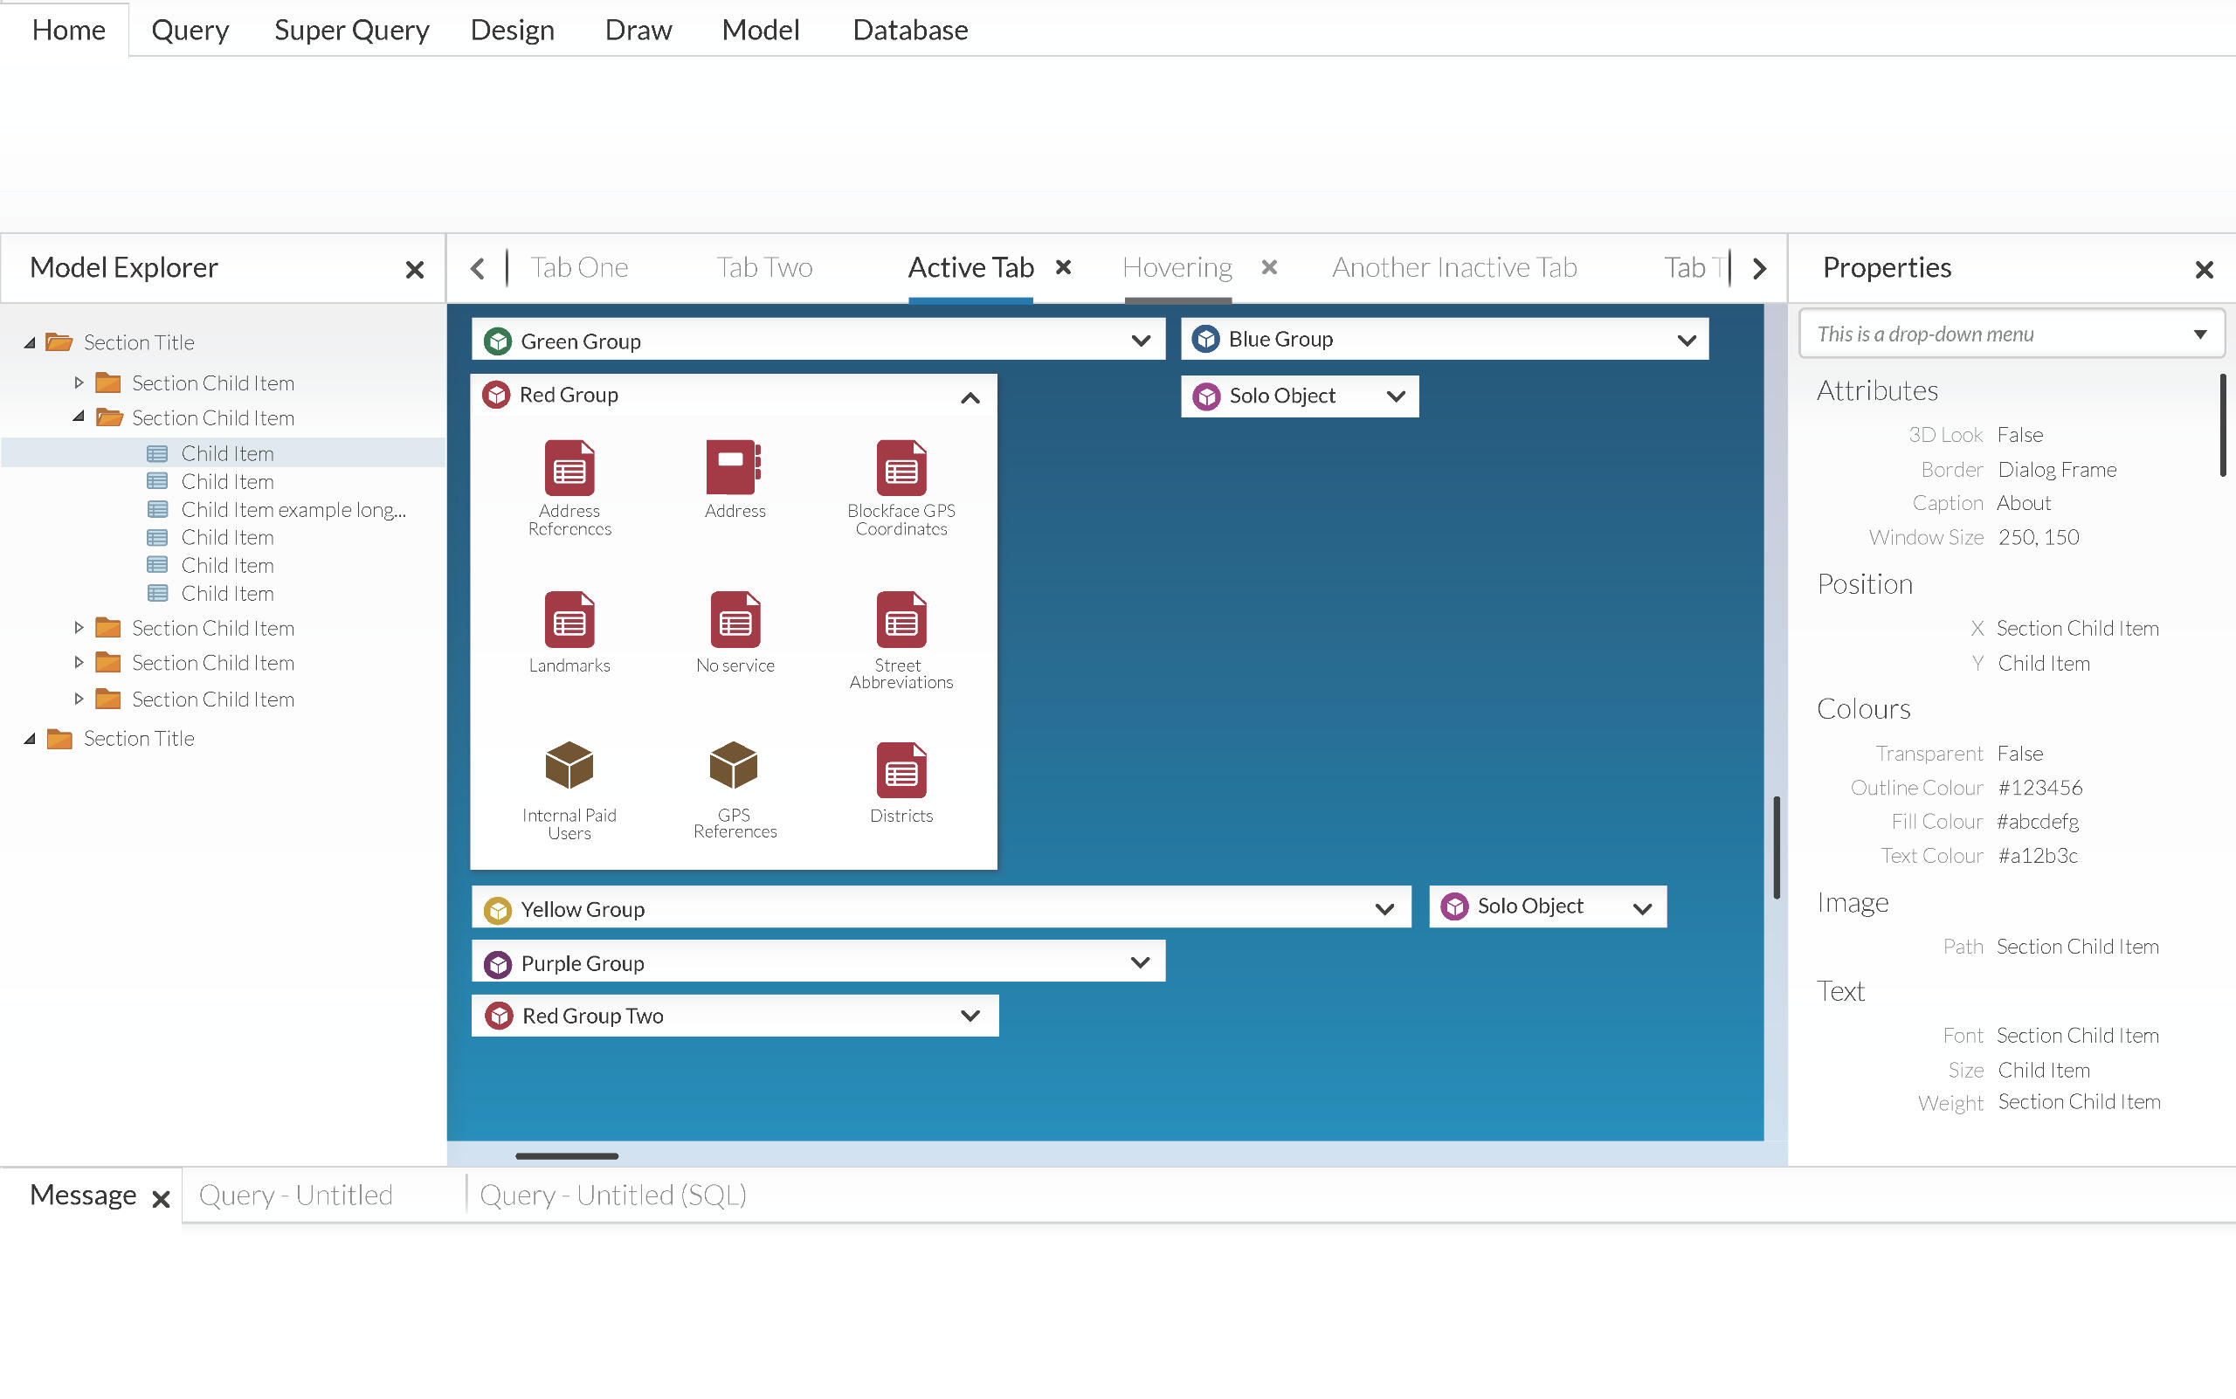Select the Address notebook icon

tap(734, 467)
